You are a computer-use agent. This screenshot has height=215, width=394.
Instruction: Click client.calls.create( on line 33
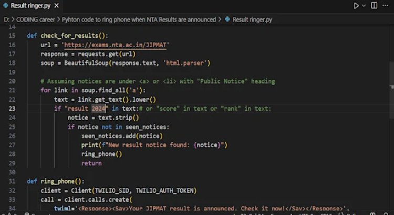point(98,200)
